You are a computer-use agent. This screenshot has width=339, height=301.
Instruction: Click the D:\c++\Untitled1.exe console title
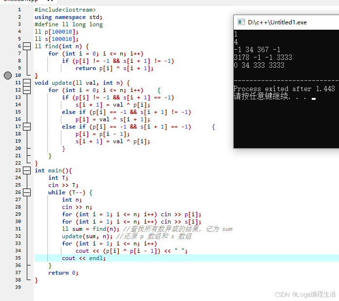click(x=277, y=22)
